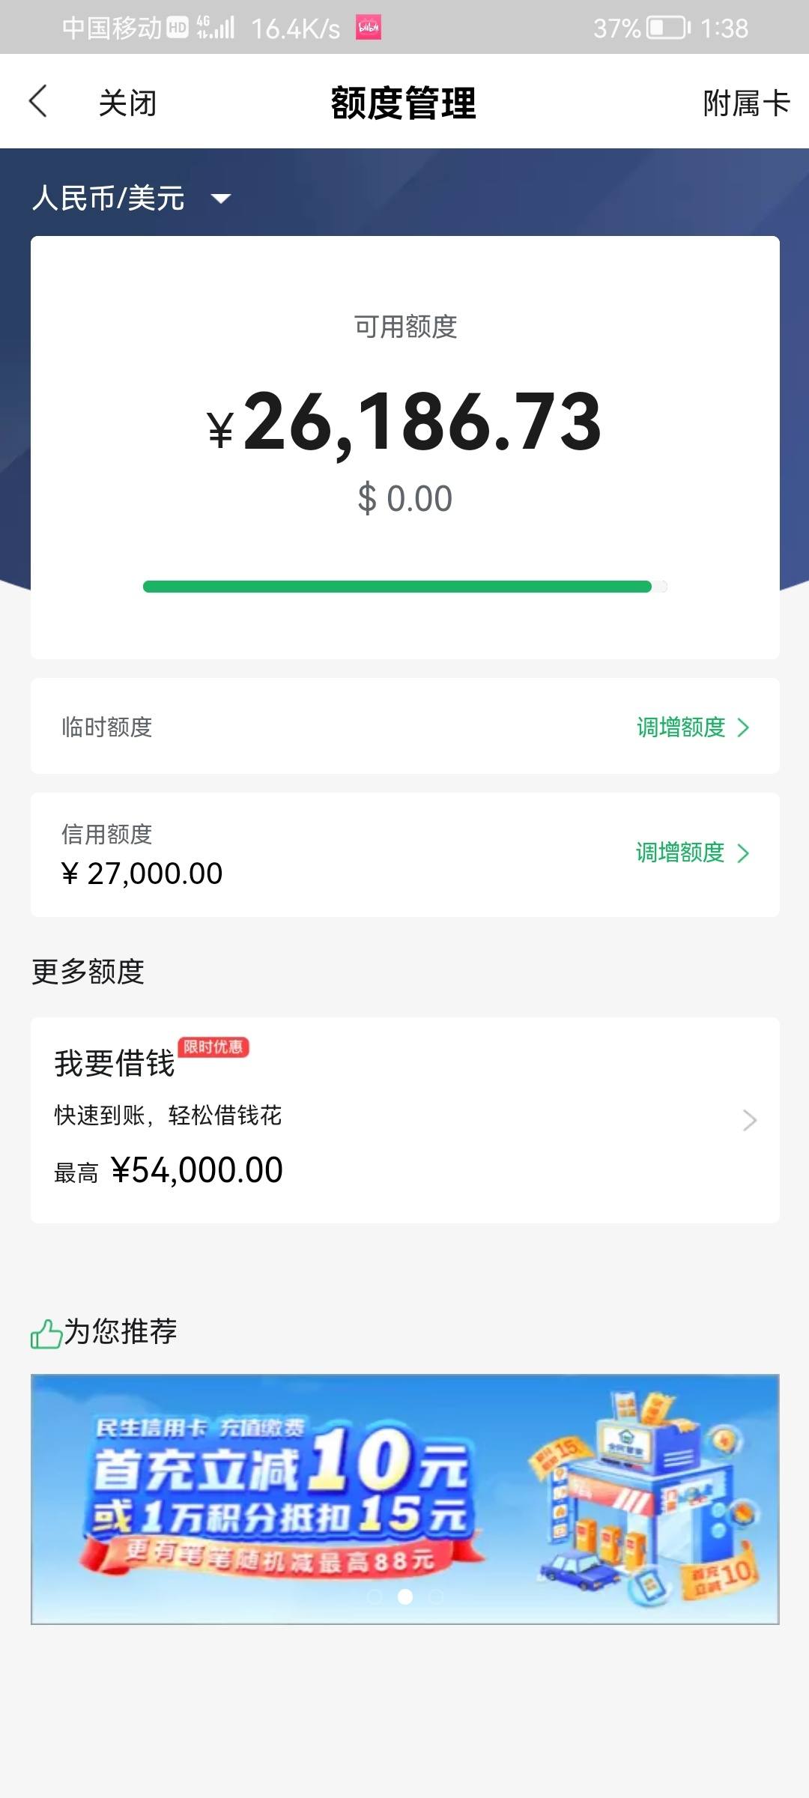Click the chevron next to ¥27,000.00 credit
The width and height of the screenshot is (809, 1798).
click(x=743, y=853)
